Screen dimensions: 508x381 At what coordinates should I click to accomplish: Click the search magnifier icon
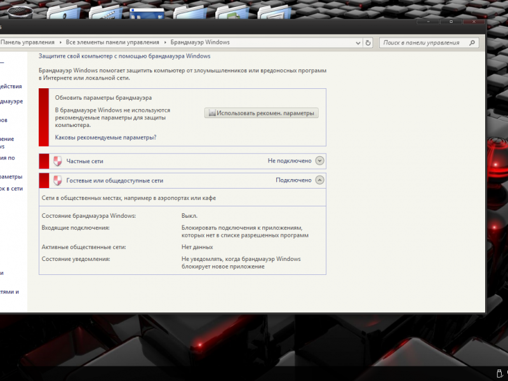(472, 43)
